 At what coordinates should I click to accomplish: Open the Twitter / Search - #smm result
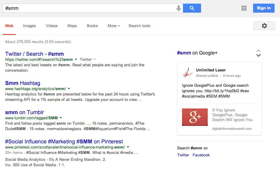pos(34,54)
